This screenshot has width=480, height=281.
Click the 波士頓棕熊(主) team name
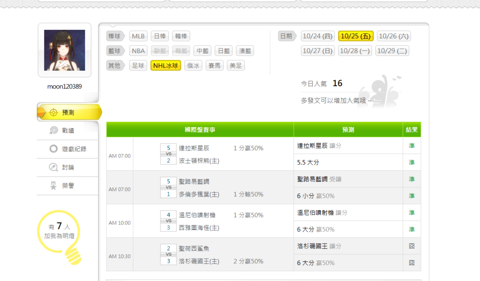click(x=199, y=161)
